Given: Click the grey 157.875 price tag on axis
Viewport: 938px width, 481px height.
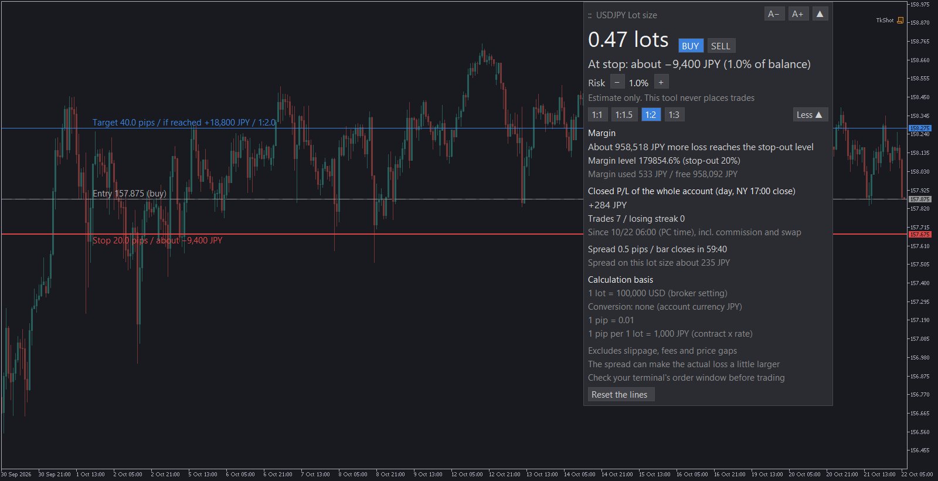Looking at the screenshot, I should click(920, 199).
